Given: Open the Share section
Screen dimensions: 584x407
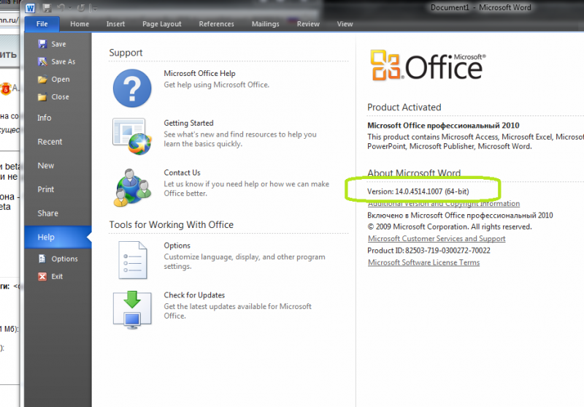Looking at the screenshot, I should tap(47, 213).
